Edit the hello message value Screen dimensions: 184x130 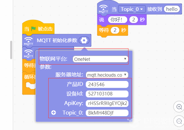coord(172,9)
